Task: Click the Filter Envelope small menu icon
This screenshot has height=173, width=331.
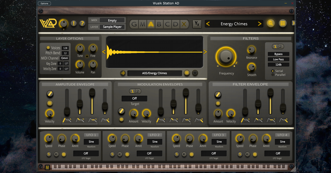Action: click(218, 103)
